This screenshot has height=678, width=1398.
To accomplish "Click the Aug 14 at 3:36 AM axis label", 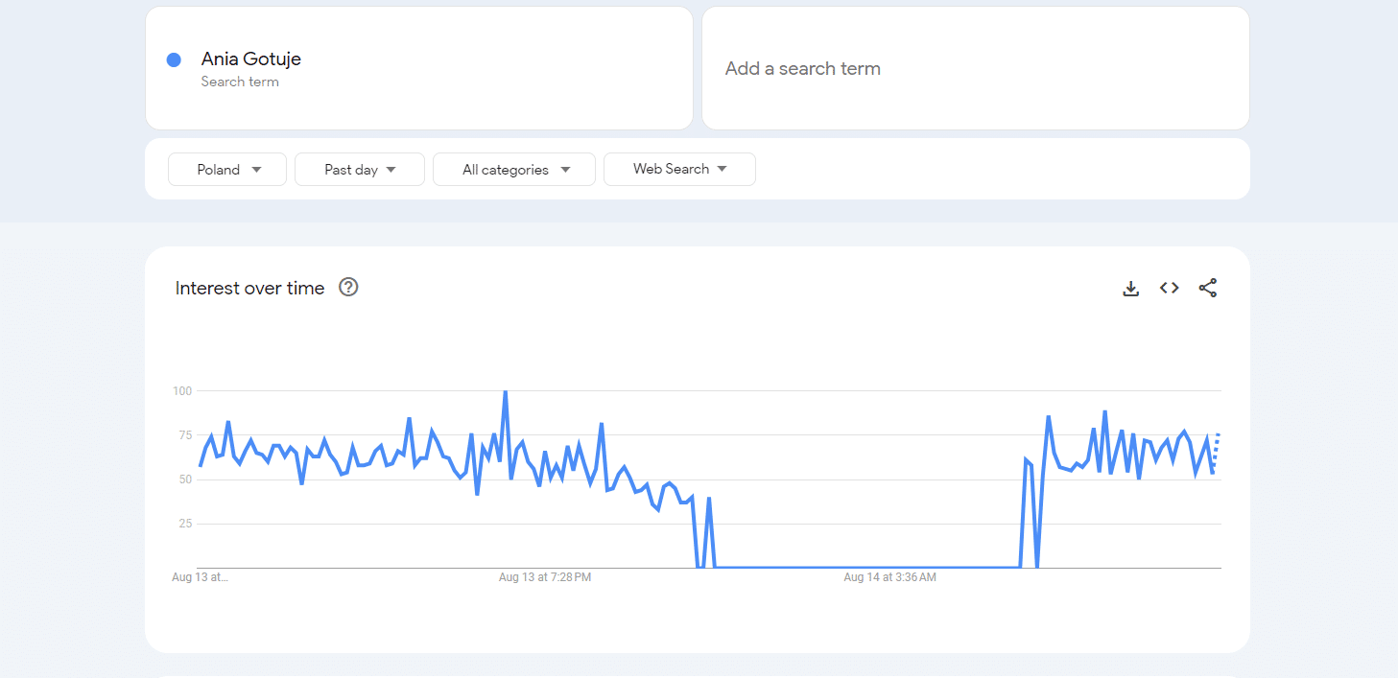I will click(889, 577).
